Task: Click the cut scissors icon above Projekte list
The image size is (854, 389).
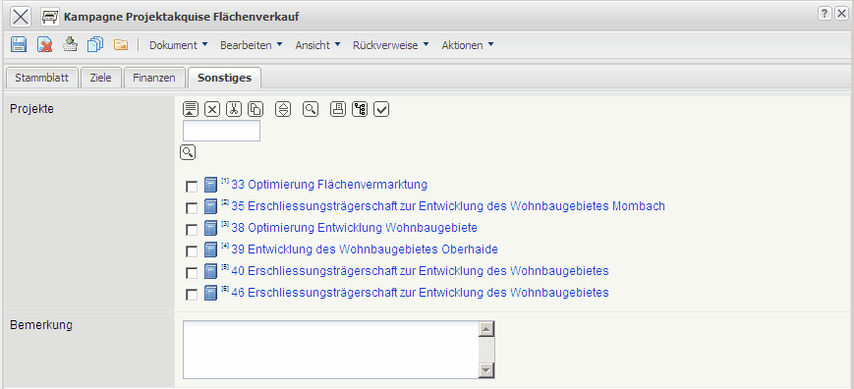Action: [234, 109]
